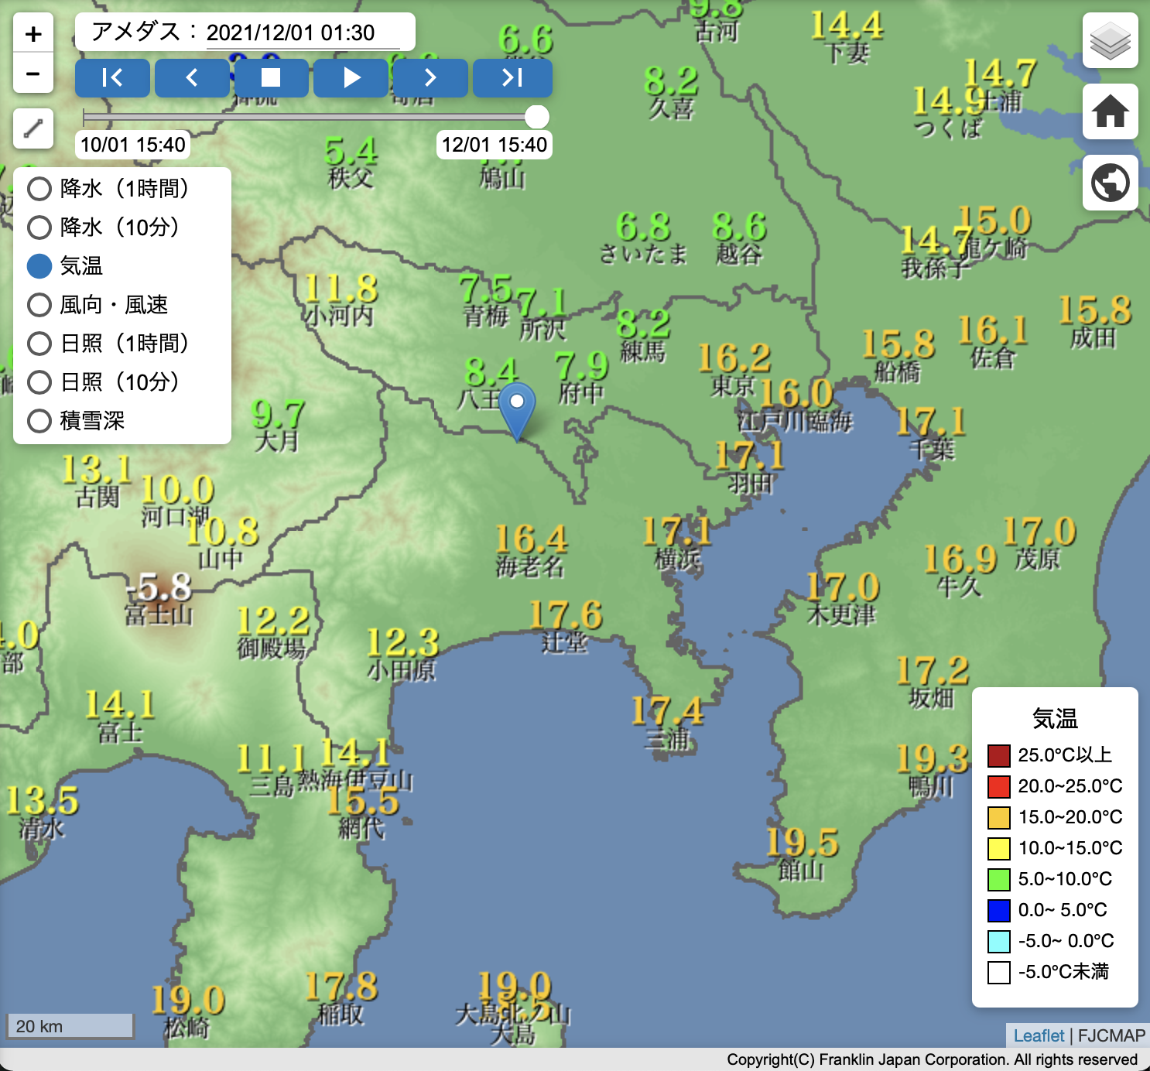This screenshot has width=1150, height=1071.
Task: Click the blue location marker pin
Action: click(517, 409)
